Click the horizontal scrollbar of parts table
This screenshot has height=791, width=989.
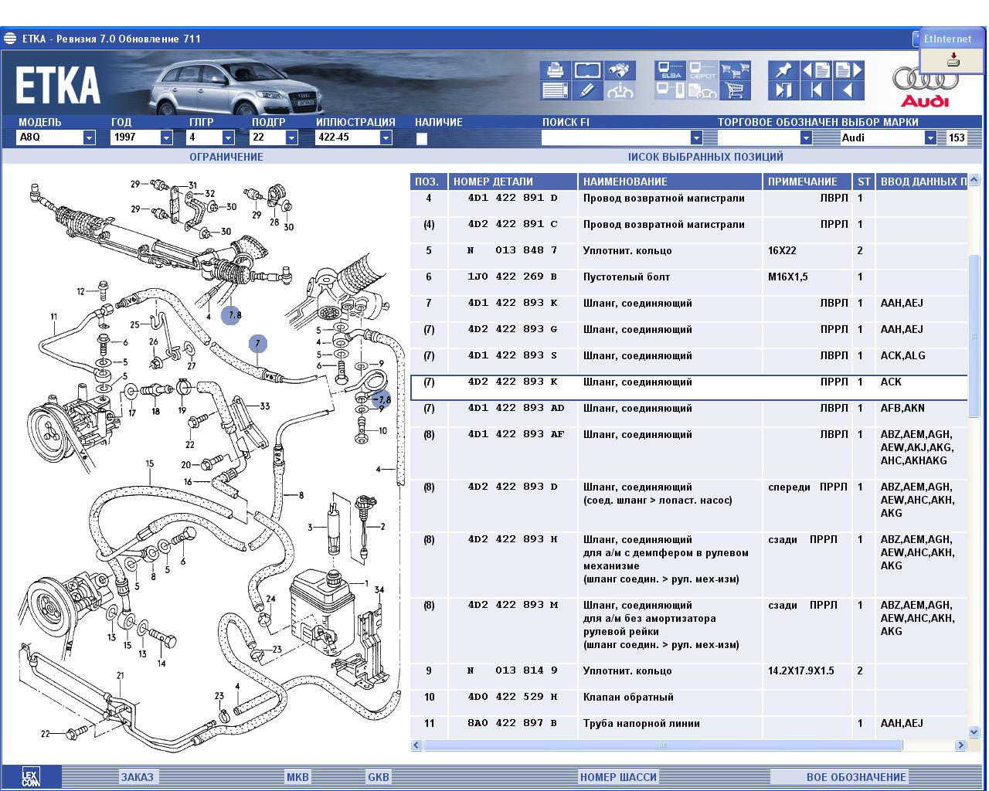(x=662, y=745)
